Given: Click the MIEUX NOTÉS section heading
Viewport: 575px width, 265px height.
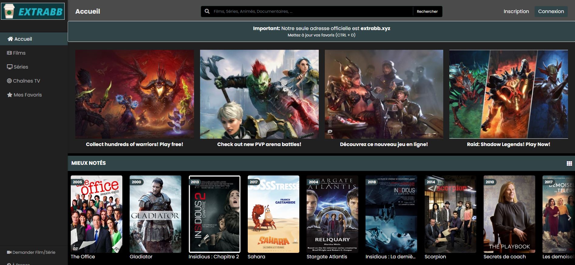Looking at the screenshot, I should (89, 163).
